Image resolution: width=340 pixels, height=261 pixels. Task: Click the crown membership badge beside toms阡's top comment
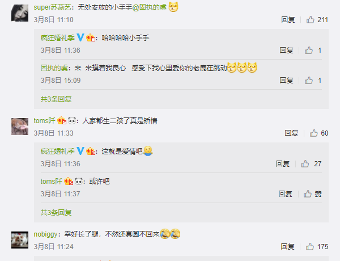point(62,120)
